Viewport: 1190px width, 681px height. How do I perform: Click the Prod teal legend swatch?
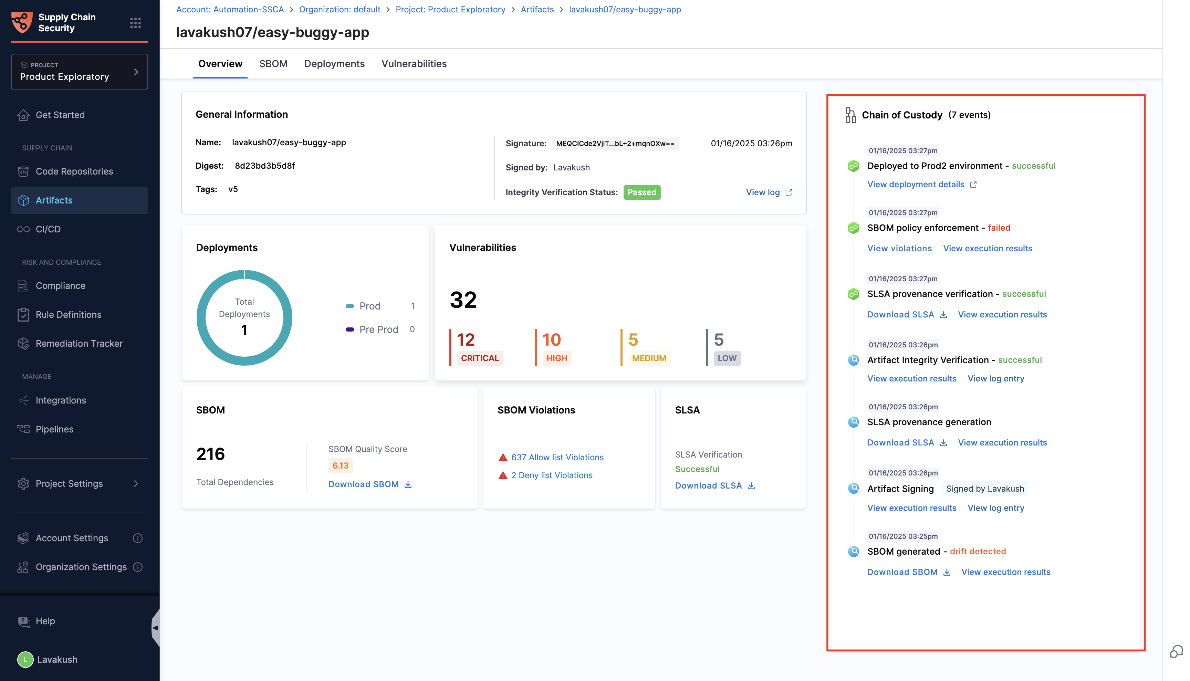coord(349,306)
